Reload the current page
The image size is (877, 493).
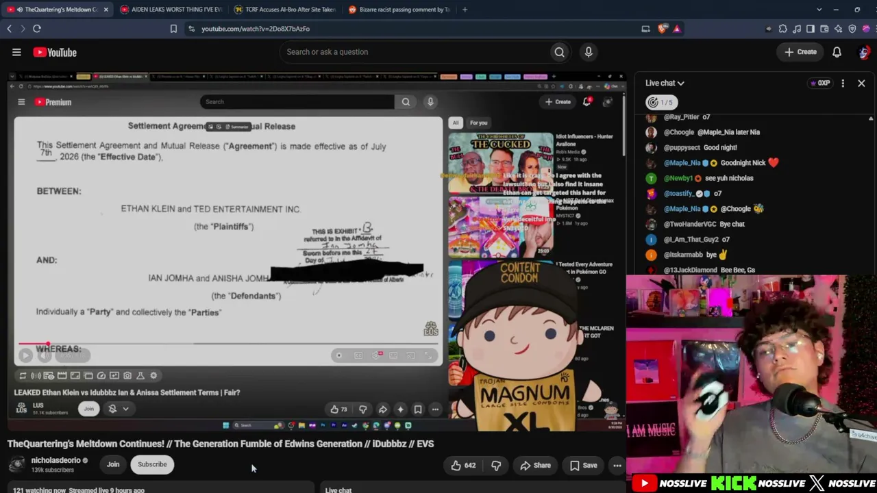[x=37, y=29]
